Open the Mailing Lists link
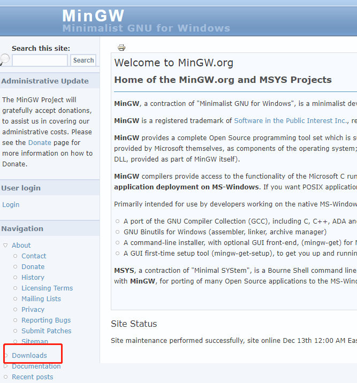The height and width of the screenshot is (383, 357). [x=41, y=298]
